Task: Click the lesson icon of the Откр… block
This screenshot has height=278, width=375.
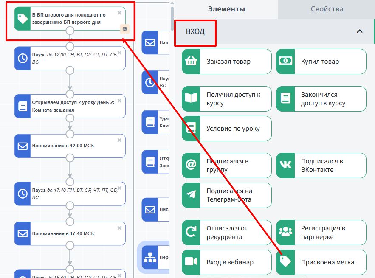Action: coord(150,162)
